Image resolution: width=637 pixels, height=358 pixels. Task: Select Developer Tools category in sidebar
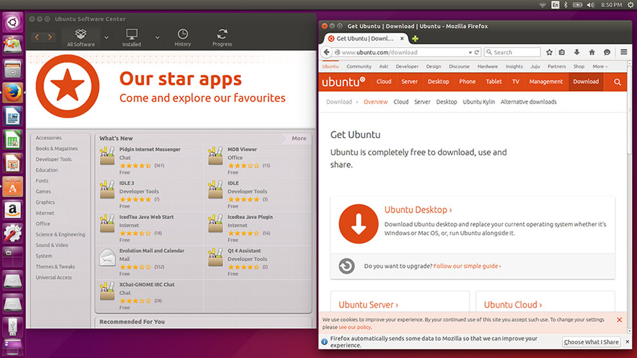pos(53,159)
